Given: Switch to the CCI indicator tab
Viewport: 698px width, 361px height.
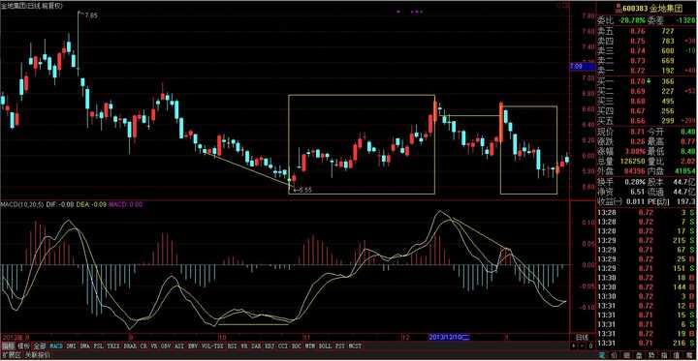Looking at the screenshot, I should pyautogui.click(x=283, y=346).
